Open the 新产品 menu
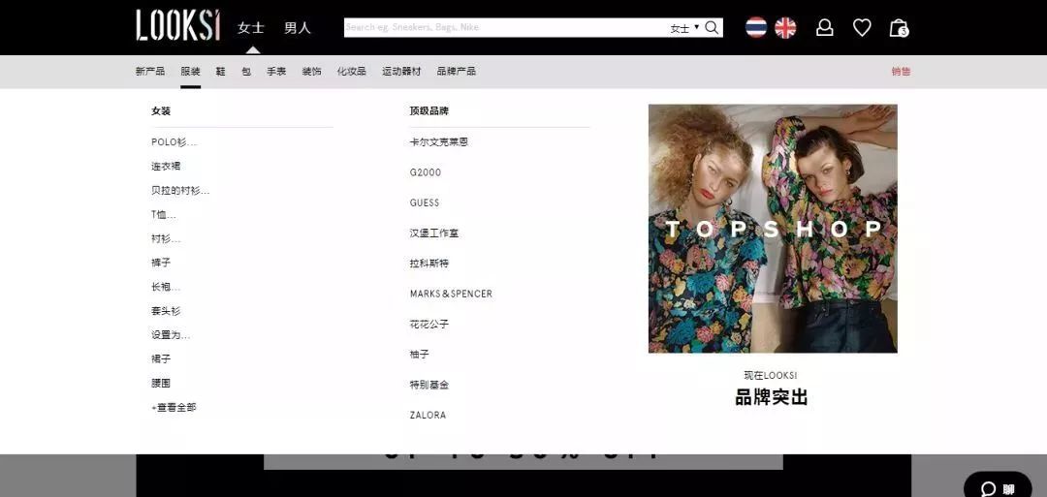1047x497 pixels. 149,72
